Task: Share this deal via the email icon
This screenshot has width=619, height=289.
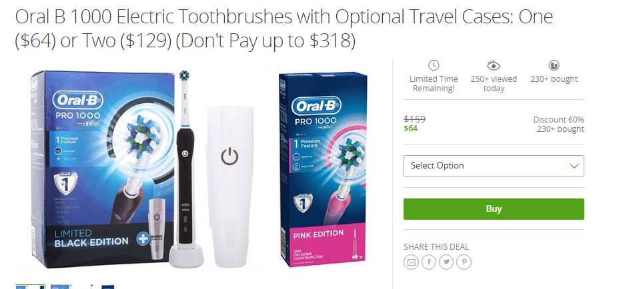Action: [411, 262]
